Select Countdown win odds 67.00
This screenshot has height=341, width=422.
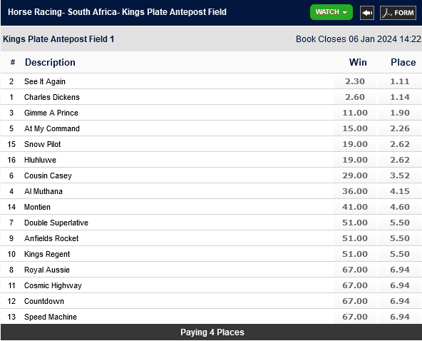(x=355, y=301)
